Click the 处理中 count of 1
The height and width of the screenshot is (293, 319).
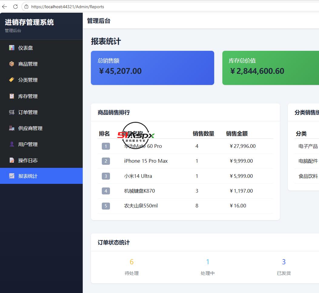208,262
